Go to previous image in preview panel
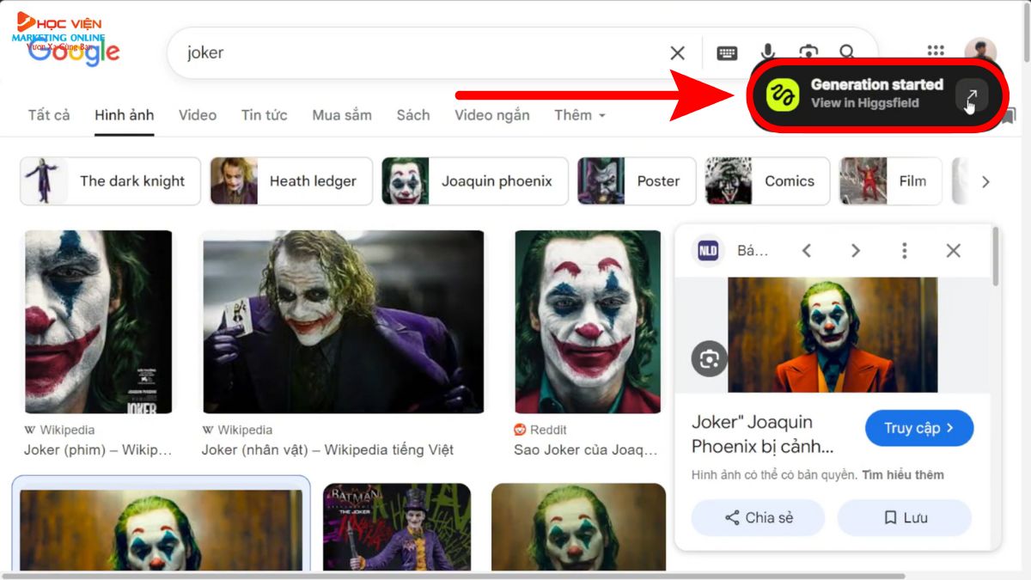Image resolution: width=1031 pixels, height=580 pixels. point(806,251)
